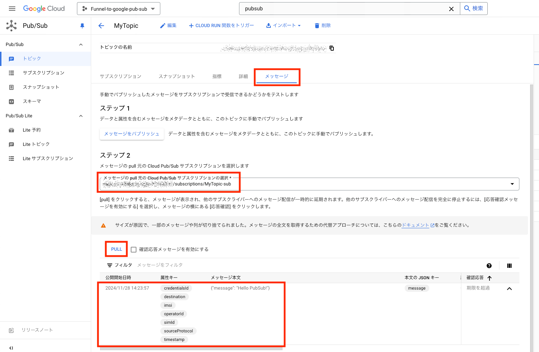Viewport: 539px width, 352px height.
Task: Toggle the Pub/Sub pin icon
Action: 82,26
